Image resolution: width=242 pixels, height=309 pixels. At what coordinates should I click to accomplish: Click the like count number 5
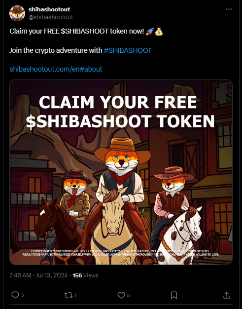click(129, 295)
